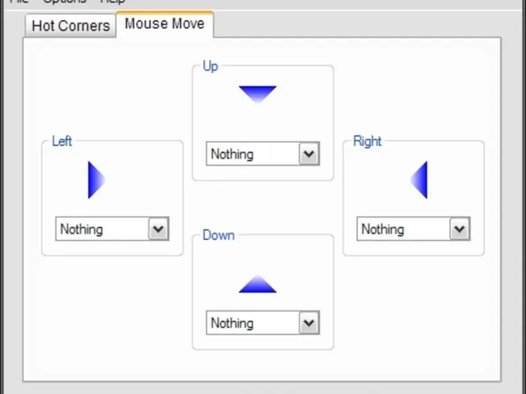The width and height of the screenshot is (526, 394).
Task: Click the blue Right direction arrow icon
Action: (420, 180)
